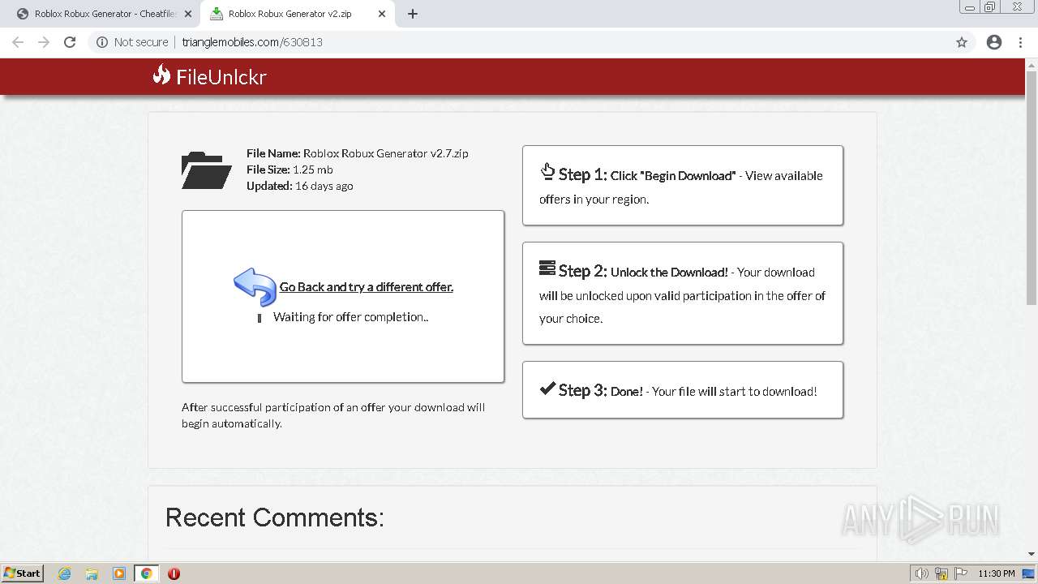Click the address bar URL trianglemobiles.com/630813
1038x584 pixels.
252,42
